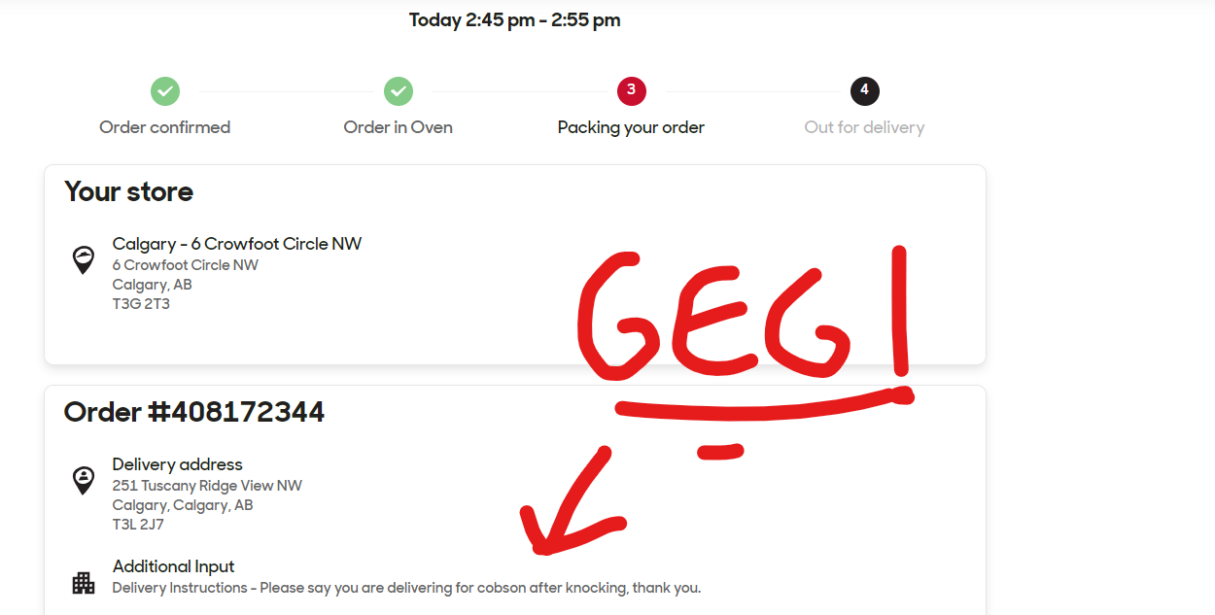The height and width of the screenshot is (615, 1215).
Task: Click the Calgary - 6 Crowfoot Circle NW store name
Action: 237,244
